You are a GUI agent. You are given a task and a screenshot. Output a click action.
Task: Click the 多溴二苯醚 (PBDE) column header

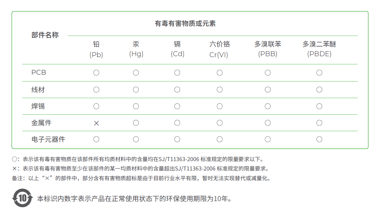coord(319,49)
